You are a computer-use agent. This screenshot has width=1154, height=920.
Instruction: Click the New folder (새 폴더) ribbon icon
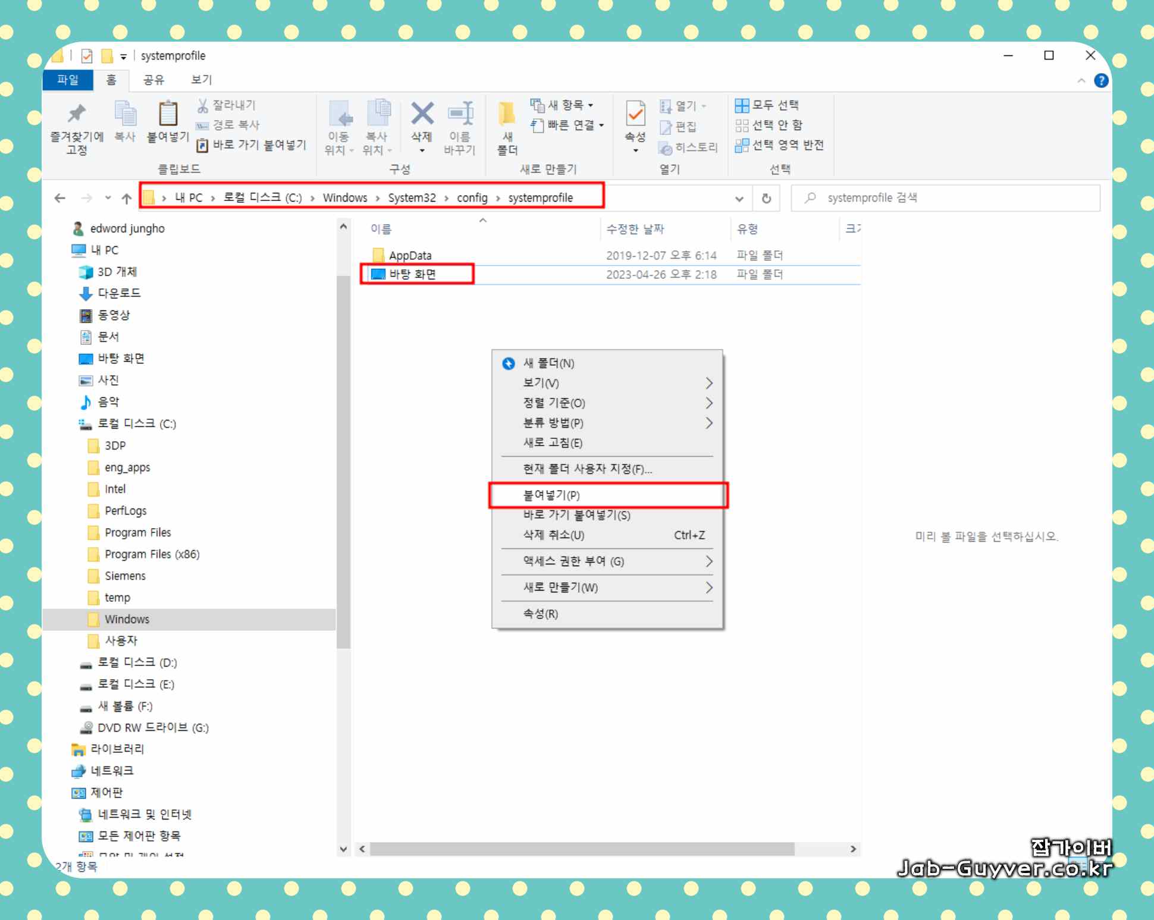coord(507,114)
